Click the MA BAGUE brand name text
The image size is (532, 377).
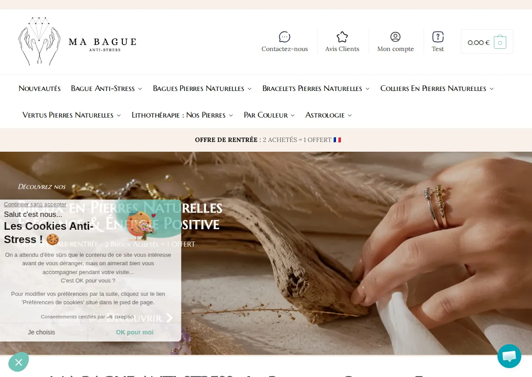click(x=102, y=42)
